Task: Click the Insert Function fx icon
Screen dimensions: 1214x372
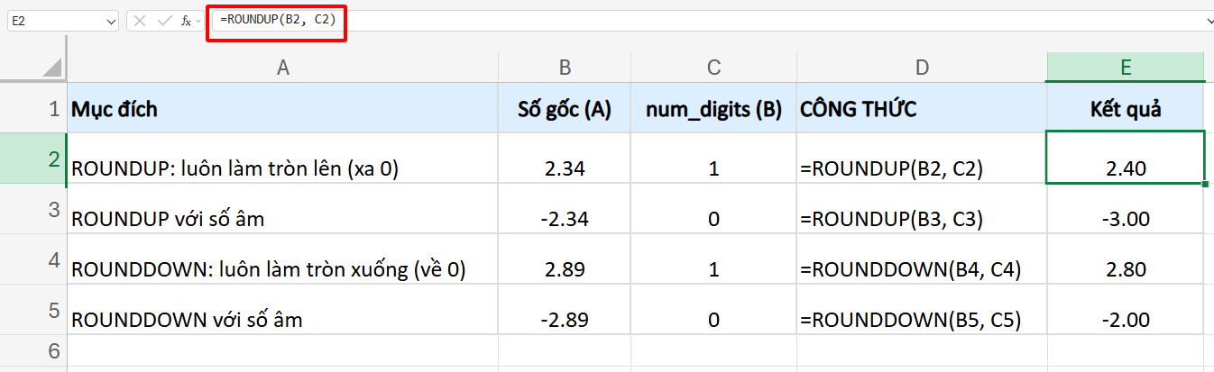Action: click(186, 21)
